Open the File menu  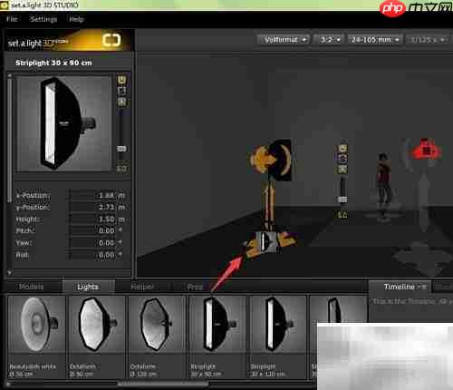[x=12, y=19]
